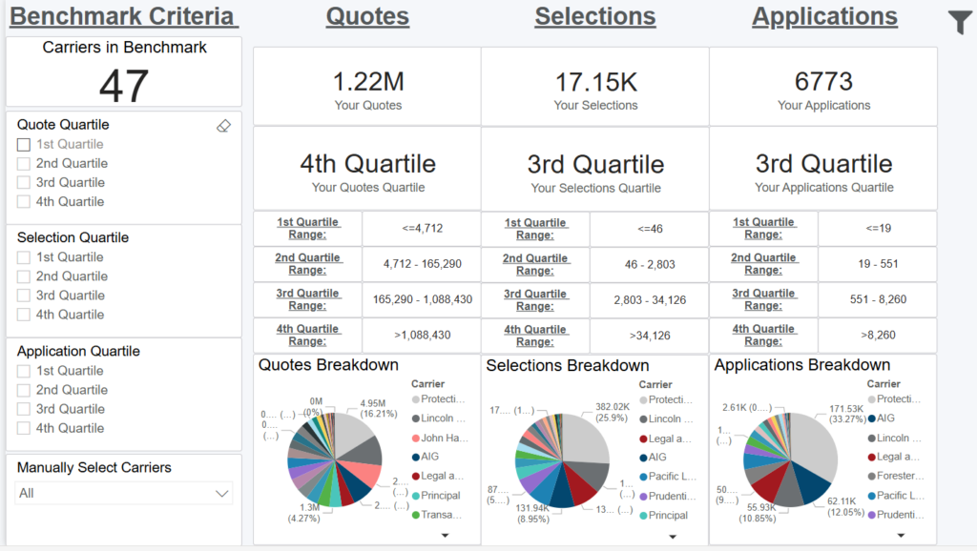Click John Hancock pink marker in Quotes legend
This screenshot has height=551, width=977.
(x=416, y=438)
